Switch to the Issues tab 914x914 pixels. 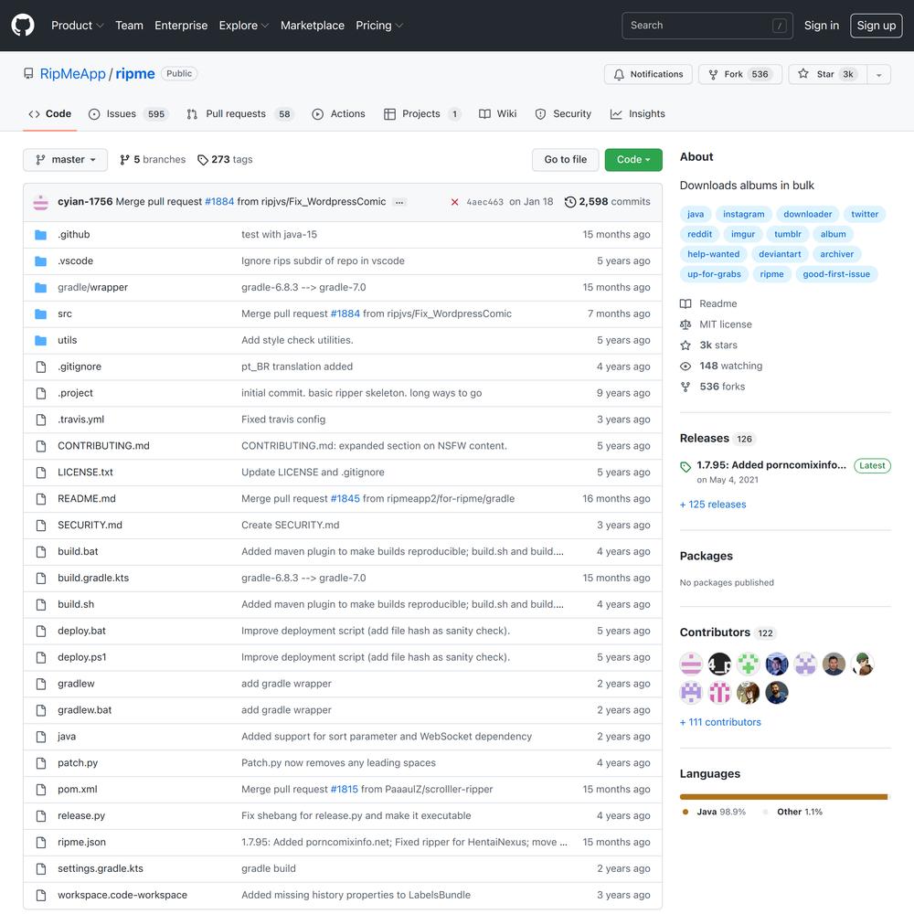pos(128,114)
